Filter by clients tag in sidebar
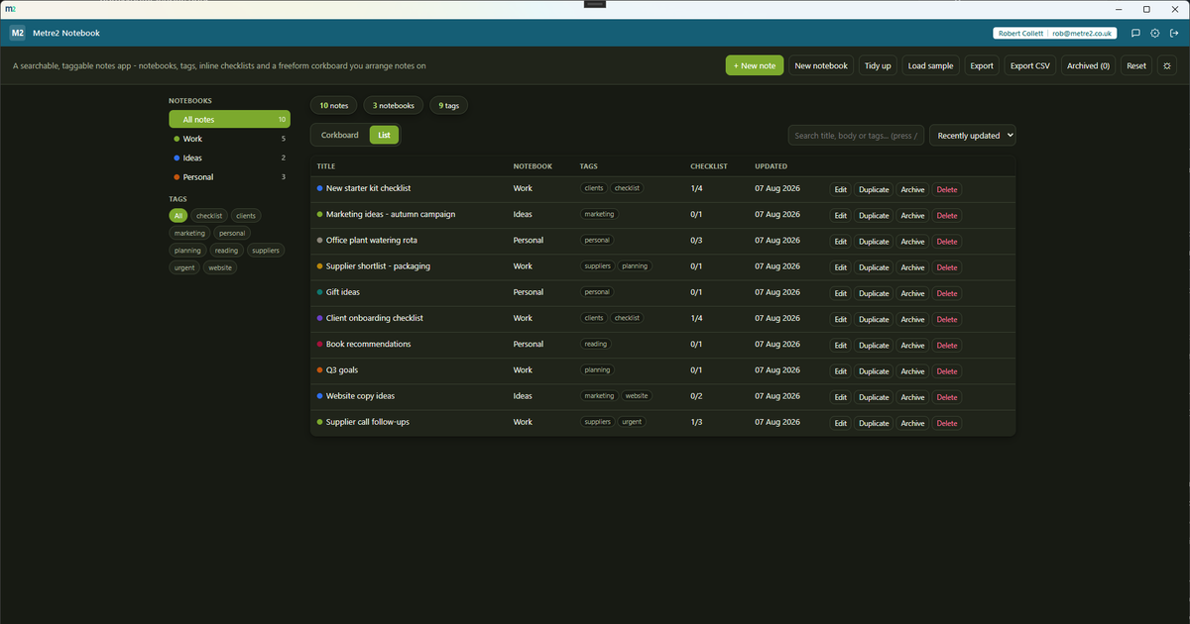1190x624 pixels. (246, 216)
